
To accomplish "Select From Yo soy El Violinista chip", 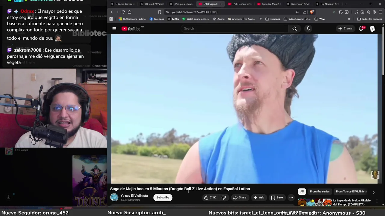I will [351, 191].
